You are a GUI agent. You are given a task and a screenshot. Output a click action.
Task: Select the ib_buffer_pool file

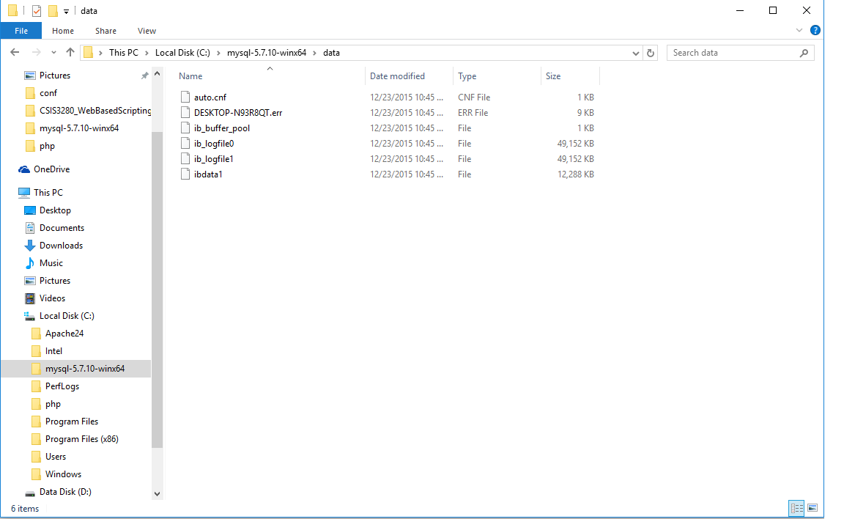222,128
